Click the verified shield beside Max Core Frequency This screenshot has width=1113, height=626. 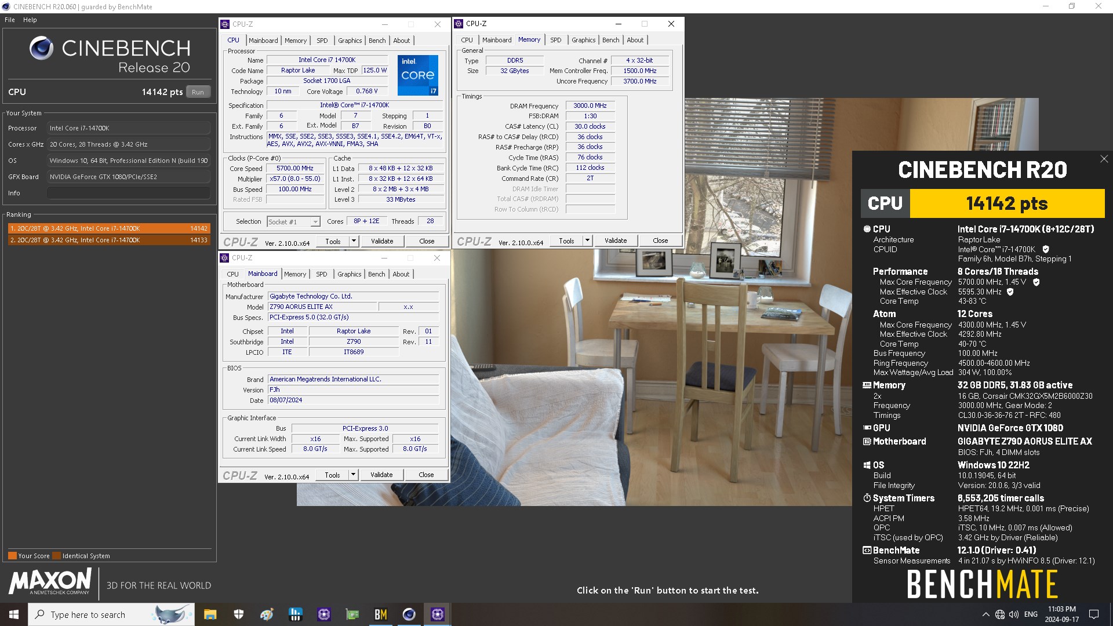[1036, 282]
